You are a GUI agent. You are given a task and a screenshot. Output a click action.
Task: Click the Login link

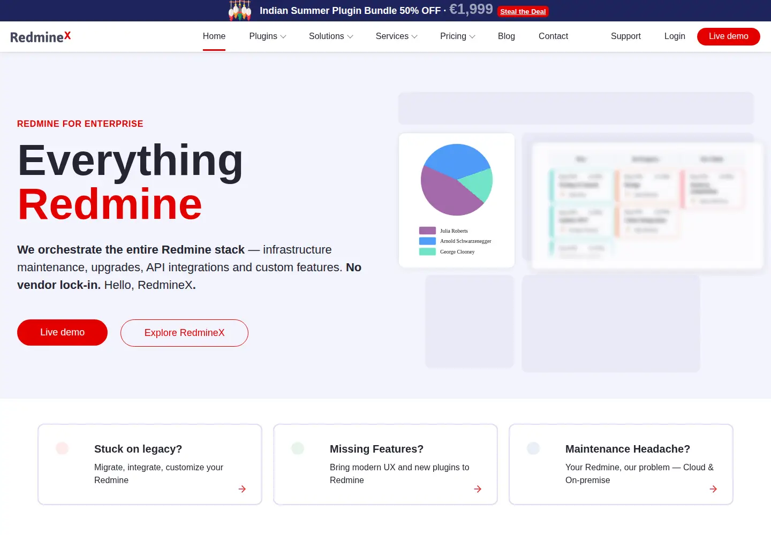click(675, 36)
